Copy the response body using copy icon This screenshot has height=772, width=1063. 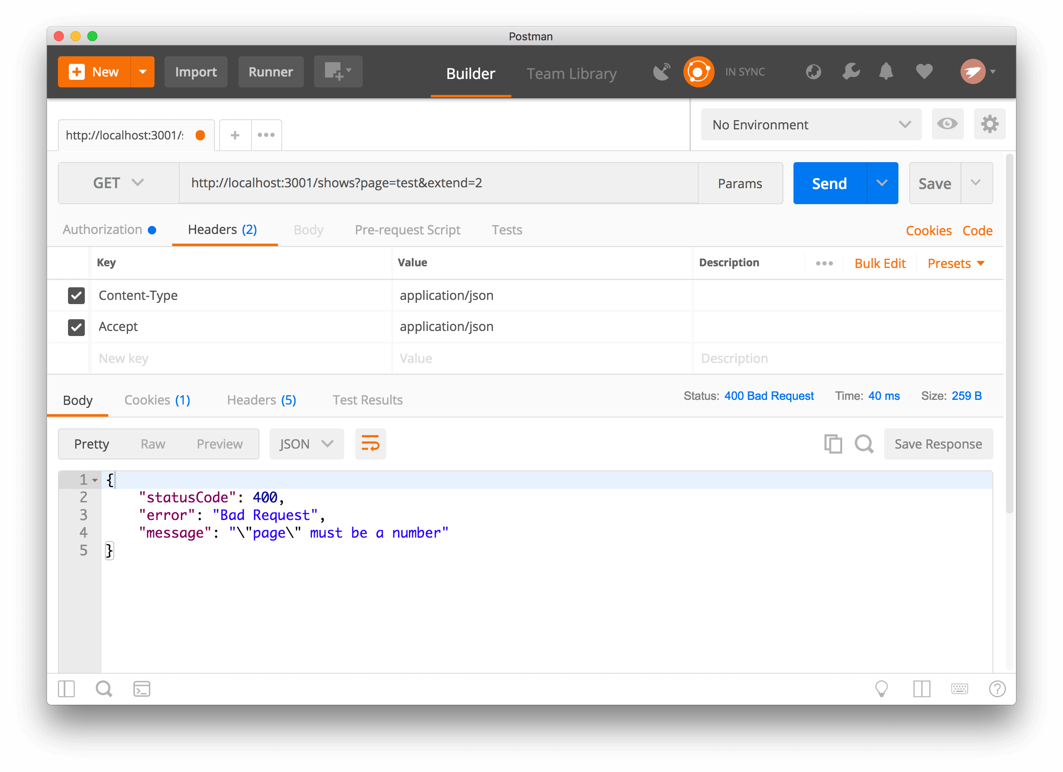pyautogui.click(x=833, y=444)
